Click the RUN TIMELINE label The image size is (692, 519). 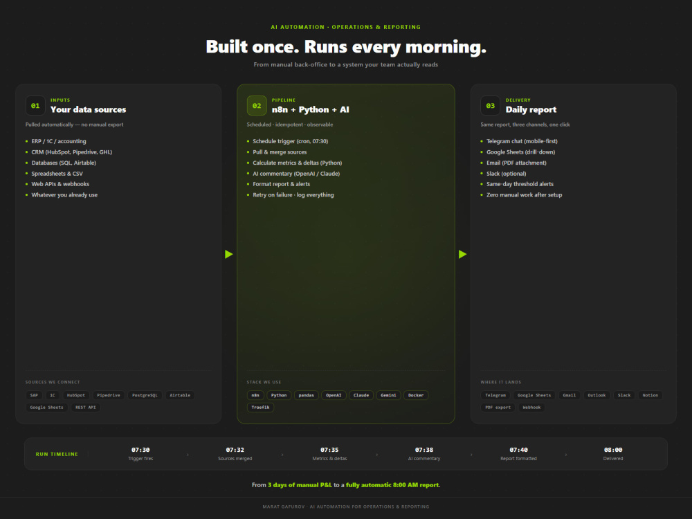pos(57,454)
